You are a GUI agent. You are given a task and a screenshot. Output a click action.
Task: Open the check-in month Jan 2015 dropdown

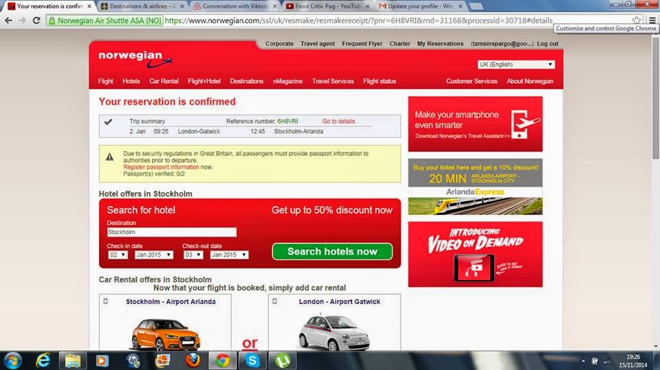click(x=153, y=255)
